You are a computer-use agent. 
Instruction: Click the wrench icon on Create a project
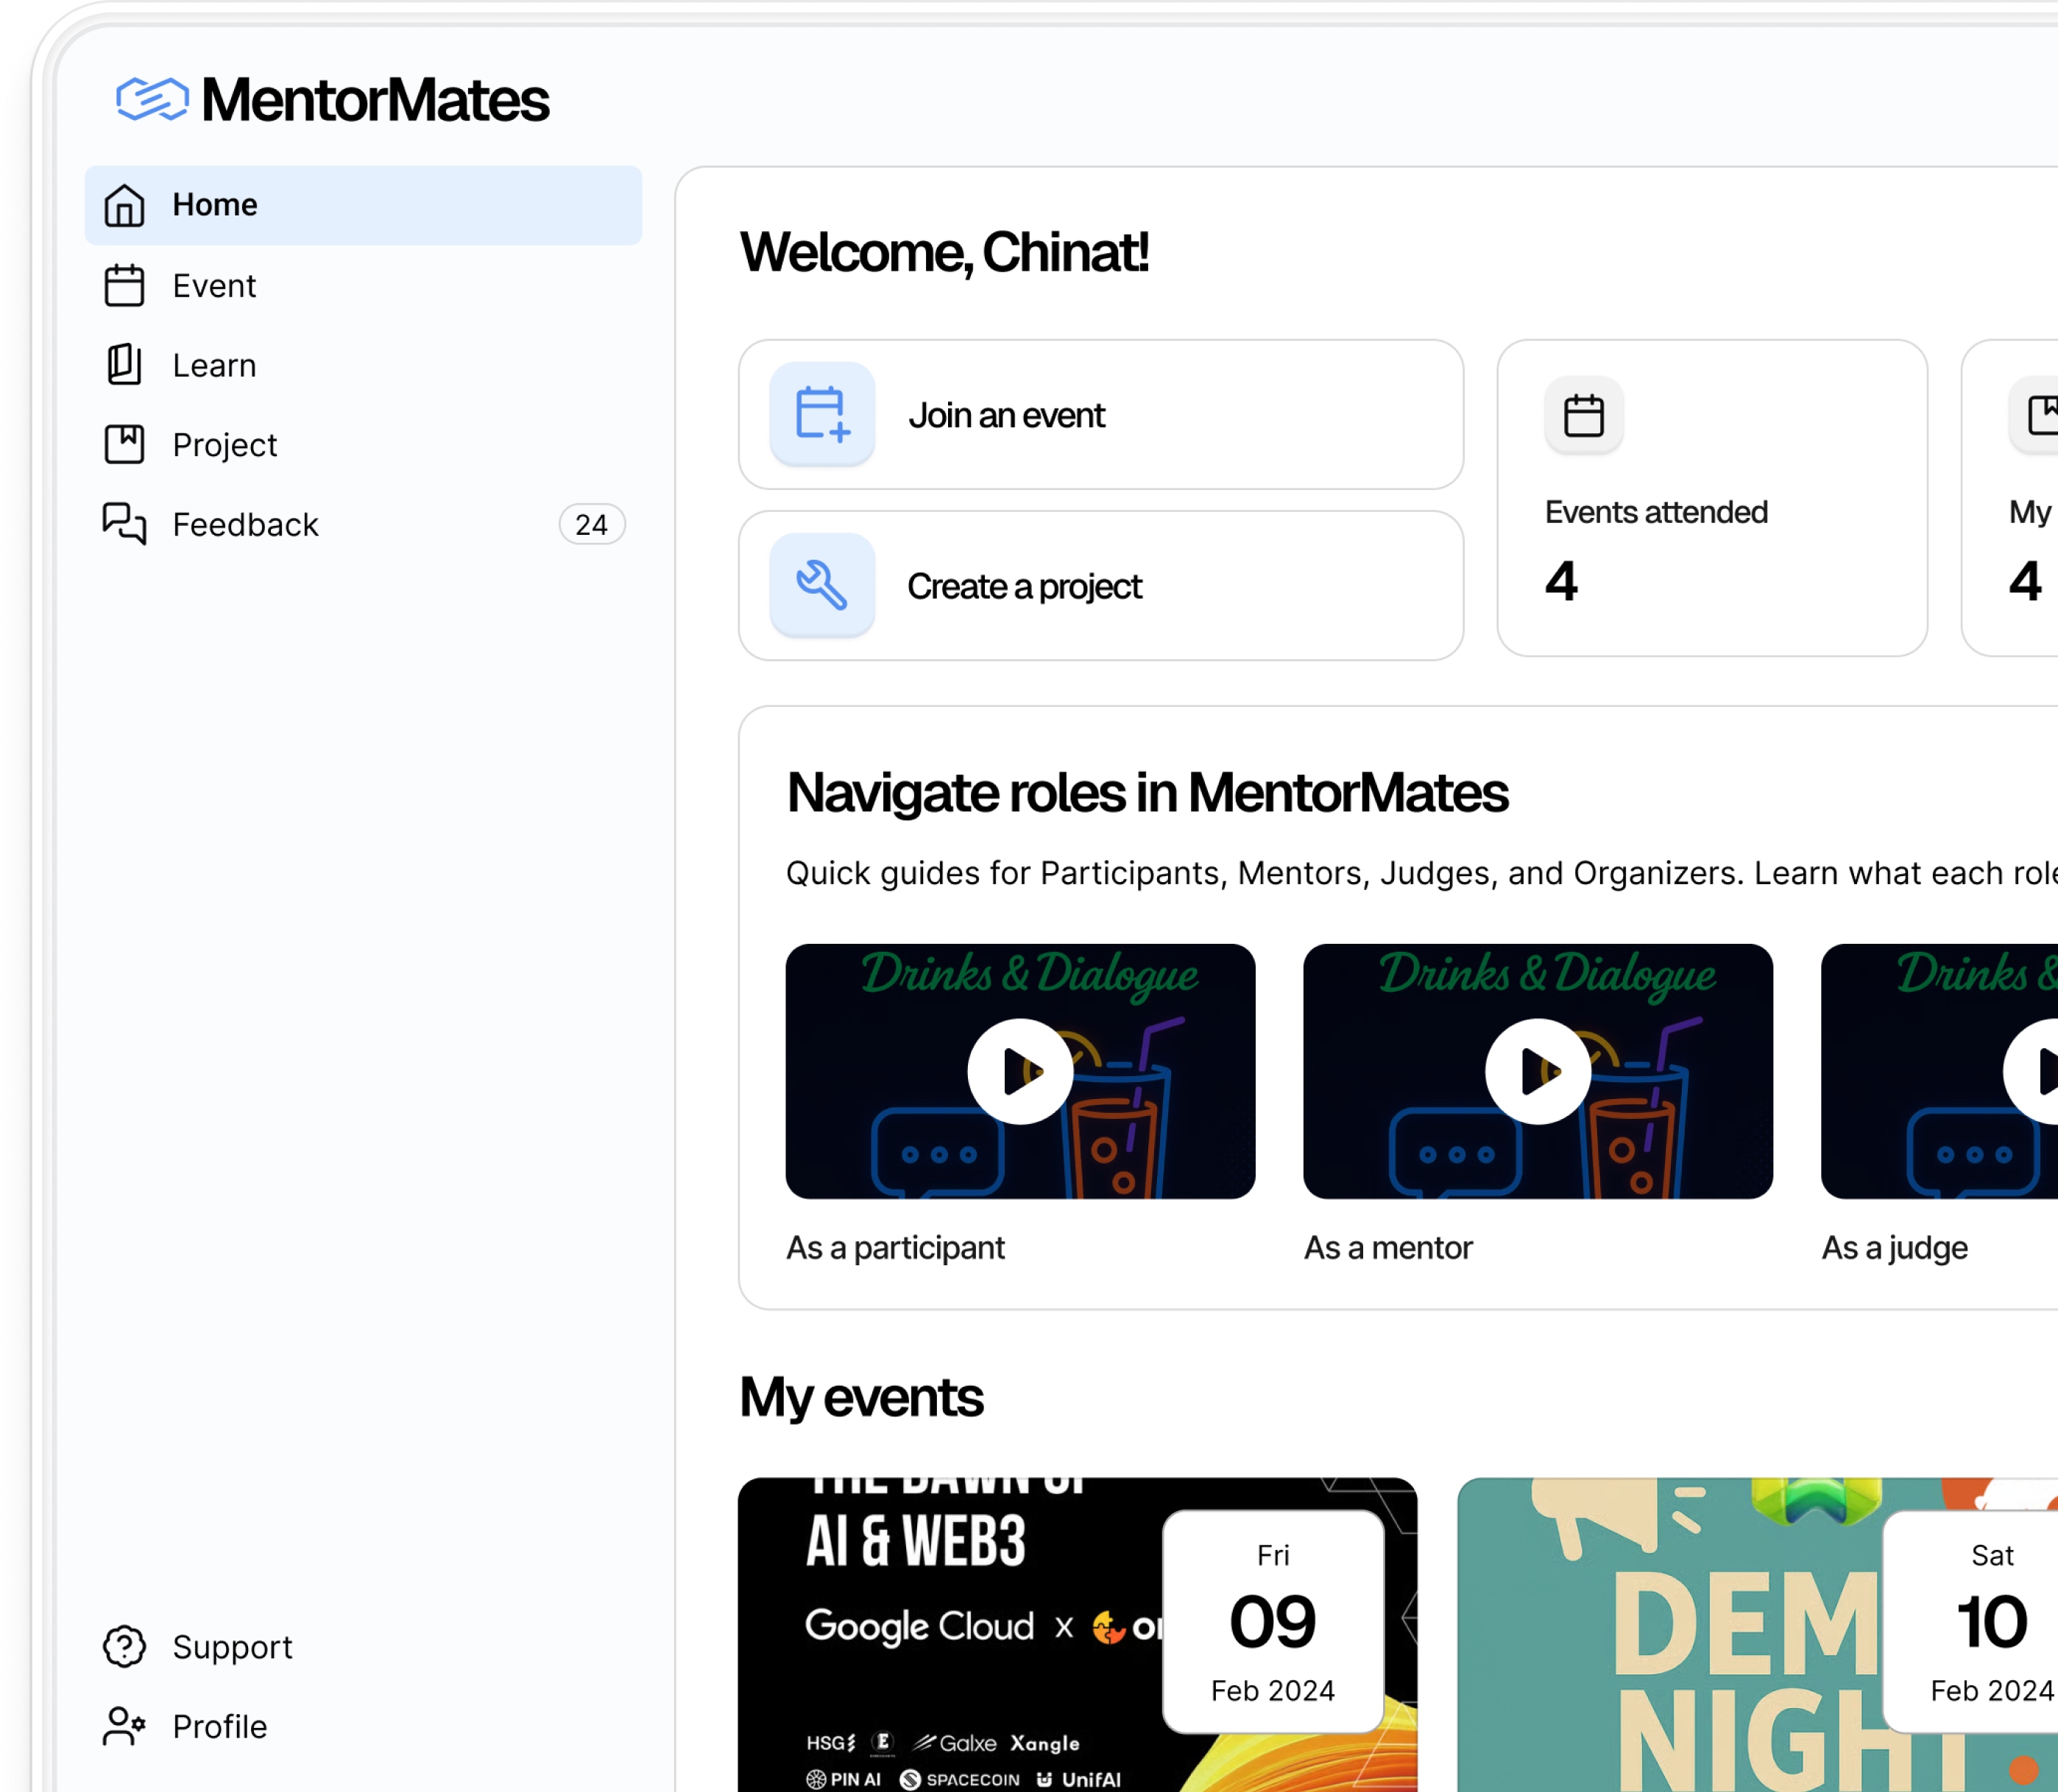pos(822,585)
